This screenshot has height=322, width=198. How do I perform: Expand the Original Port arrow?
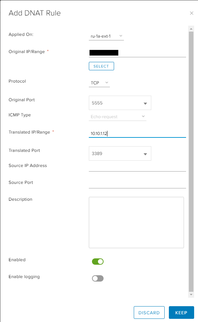point(145,103)
